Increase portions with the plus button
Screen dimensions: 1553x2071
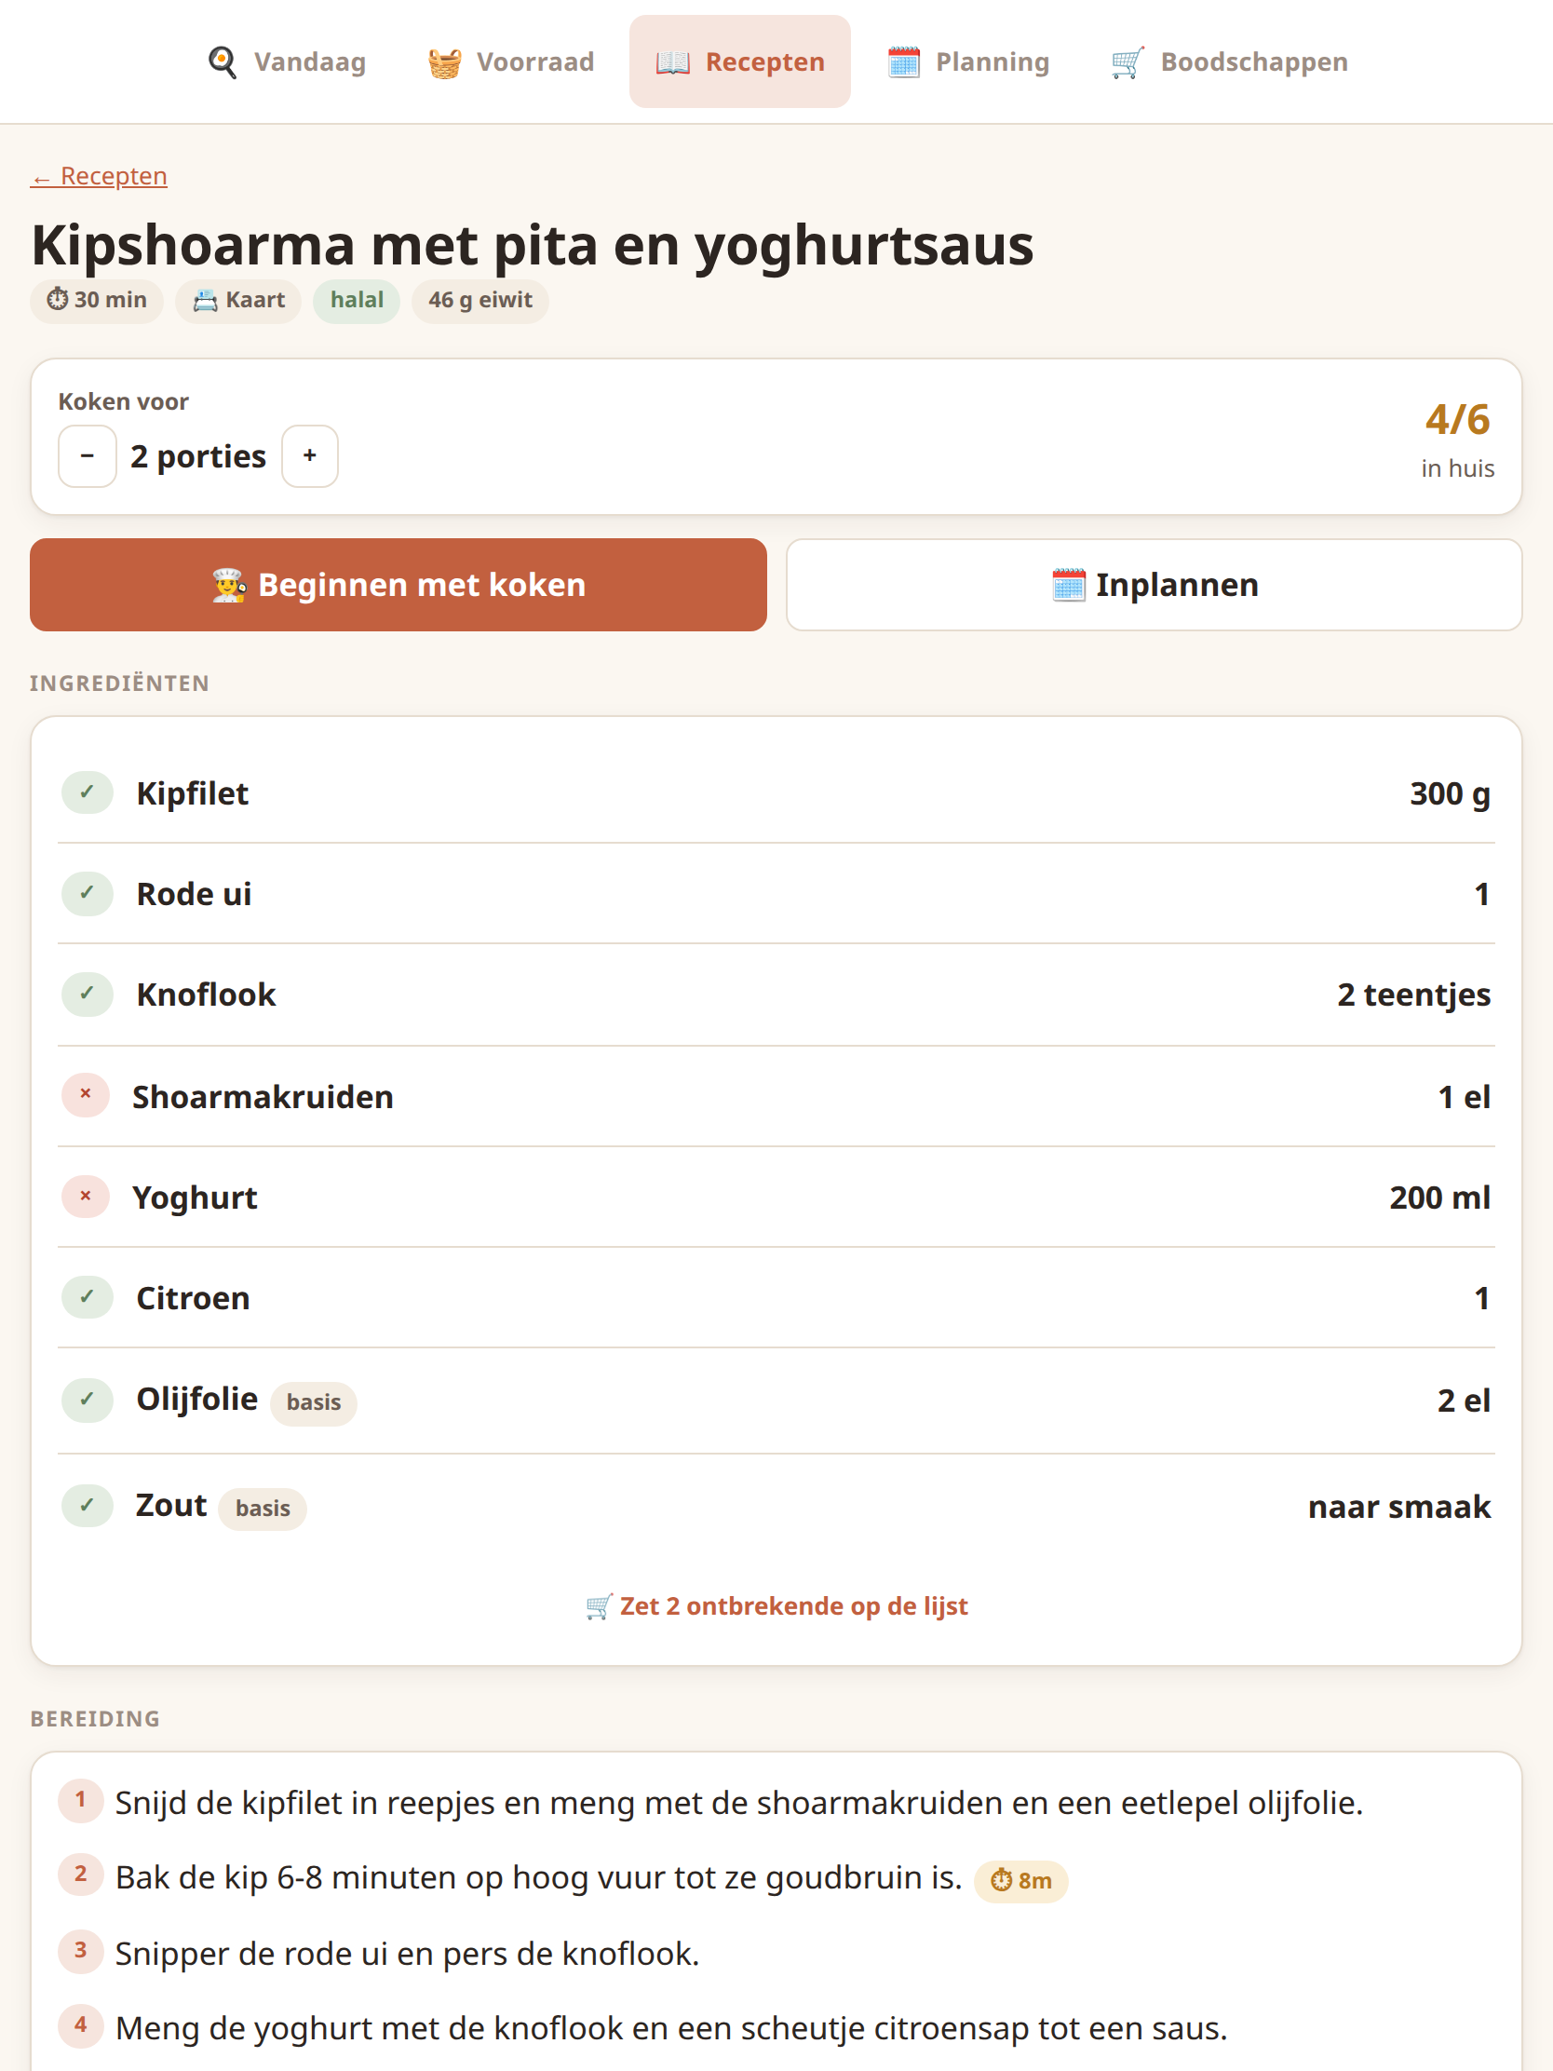pyautogui.click(x=310, y=456)
